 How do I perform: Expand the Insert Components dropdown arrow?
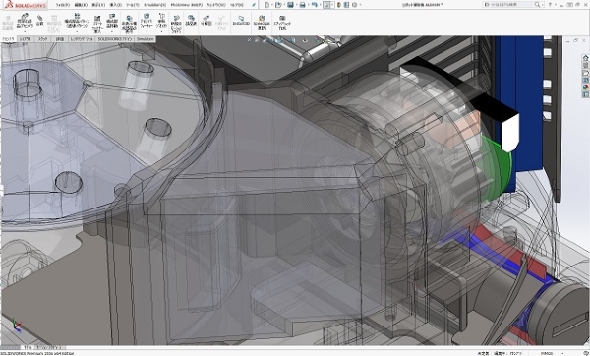25,32
